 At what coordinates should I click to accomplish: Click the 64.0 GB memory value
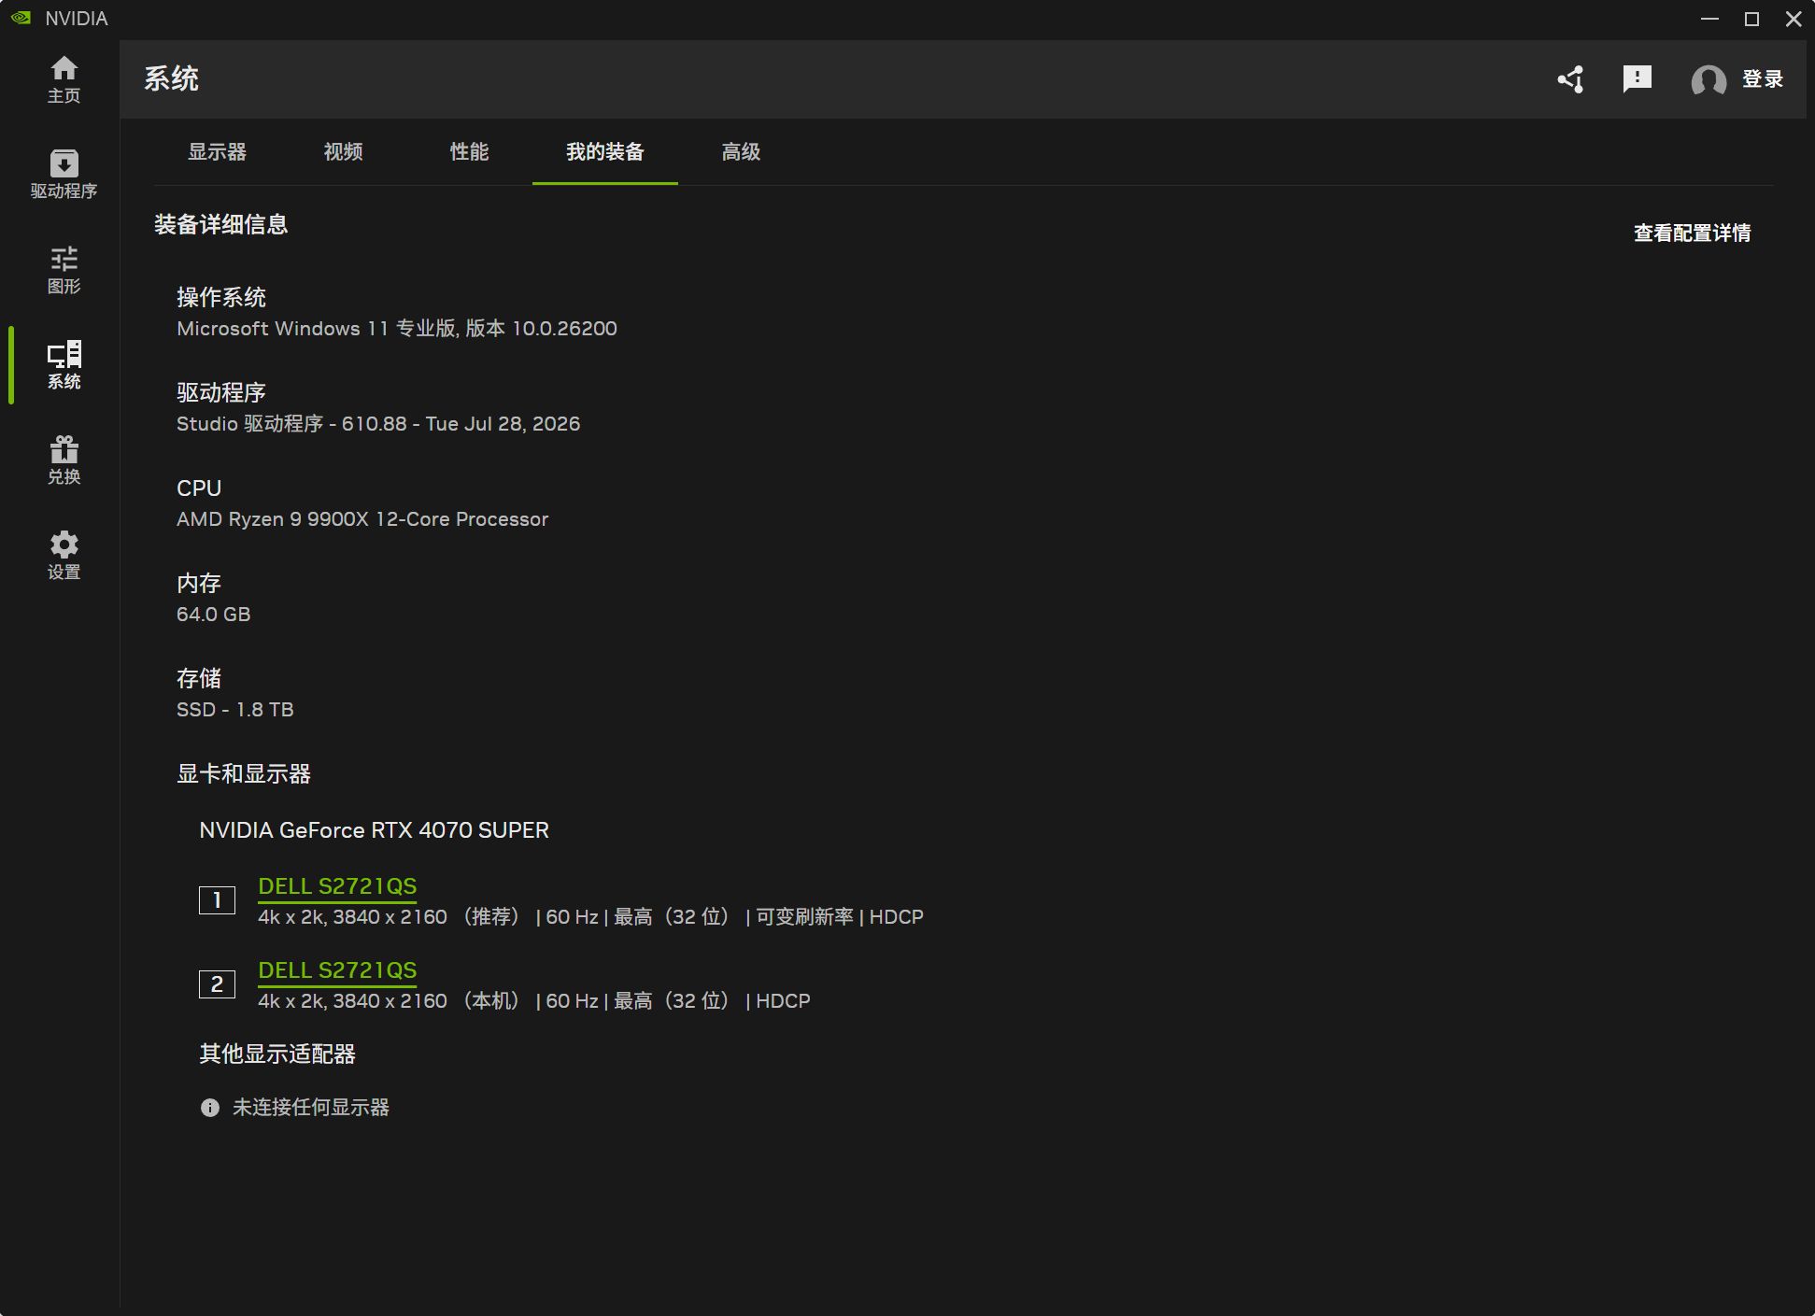pyautogui.click(x=214, y=615)
